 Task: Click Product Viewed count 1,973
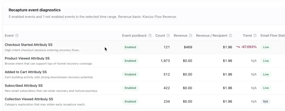click(x=165, y=61)
